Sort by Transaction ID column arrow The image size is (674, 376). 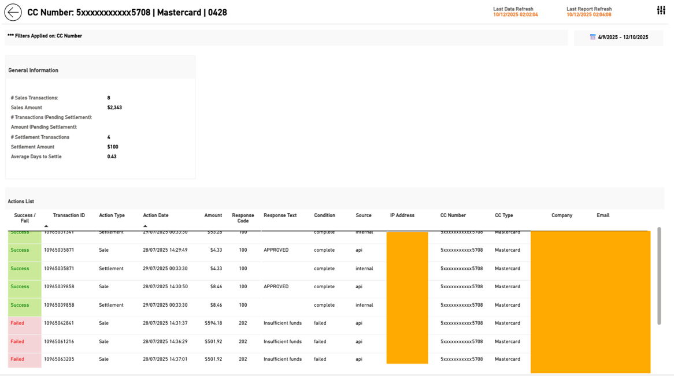click(x=46, y=226)
